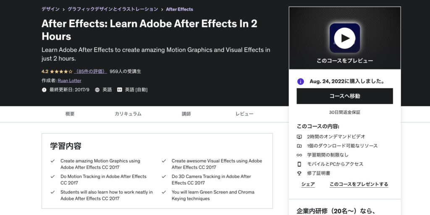Click the globe language icon
The width and height of the screenshot is (430, 215).
point(97,90)
